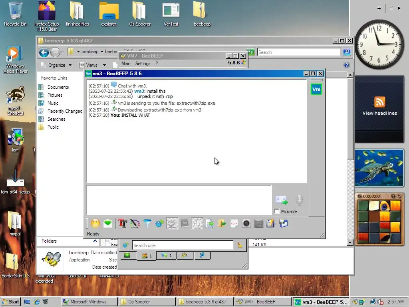Expand the beebeep breadcrumb dropdown arrow
Image resolution: width=409 pixels, height=307 pixels.
pyautogui.click(x=102, y=52)
